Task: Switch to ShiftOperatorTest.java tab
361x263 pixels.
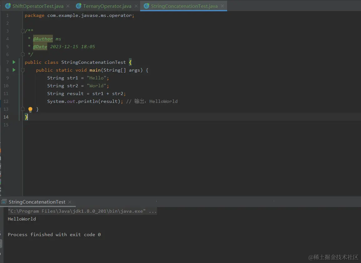Action: click(x=38, y=6)
